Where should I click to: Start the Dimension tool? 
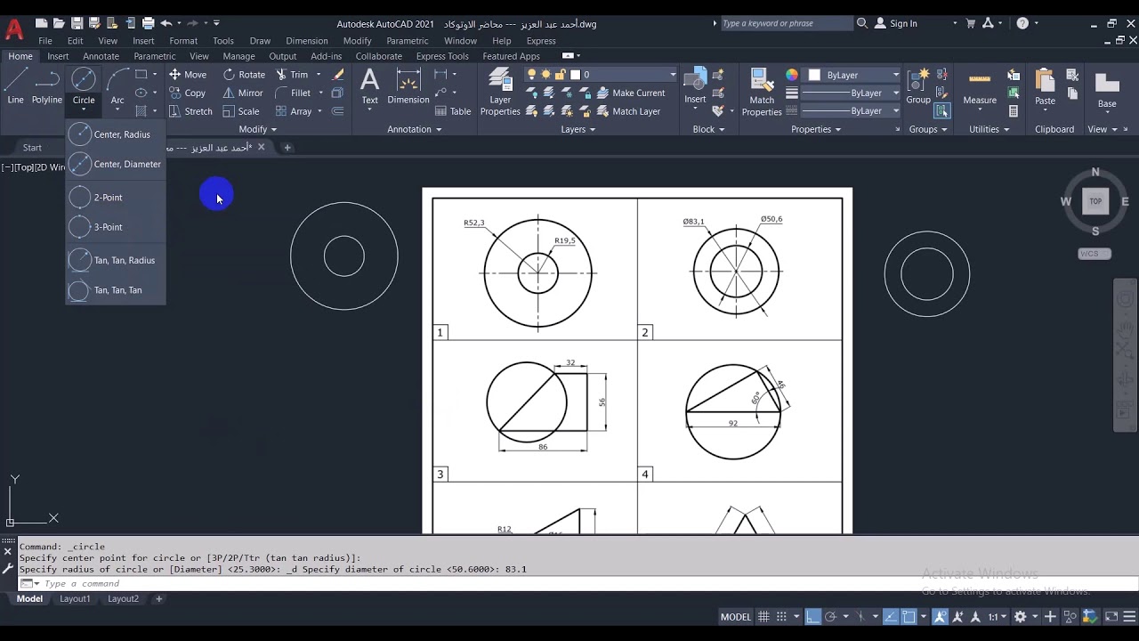408,87
